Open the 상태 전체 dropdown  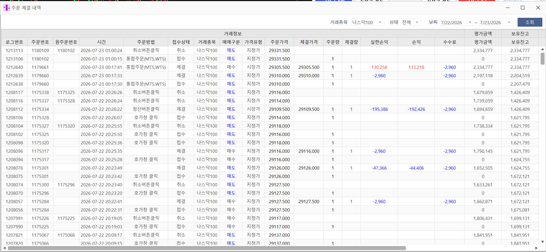click(411, 22)
